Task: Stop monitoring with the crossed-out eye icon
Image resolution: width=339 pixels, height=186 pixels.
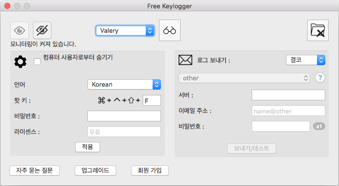Action: click(42, 30)
